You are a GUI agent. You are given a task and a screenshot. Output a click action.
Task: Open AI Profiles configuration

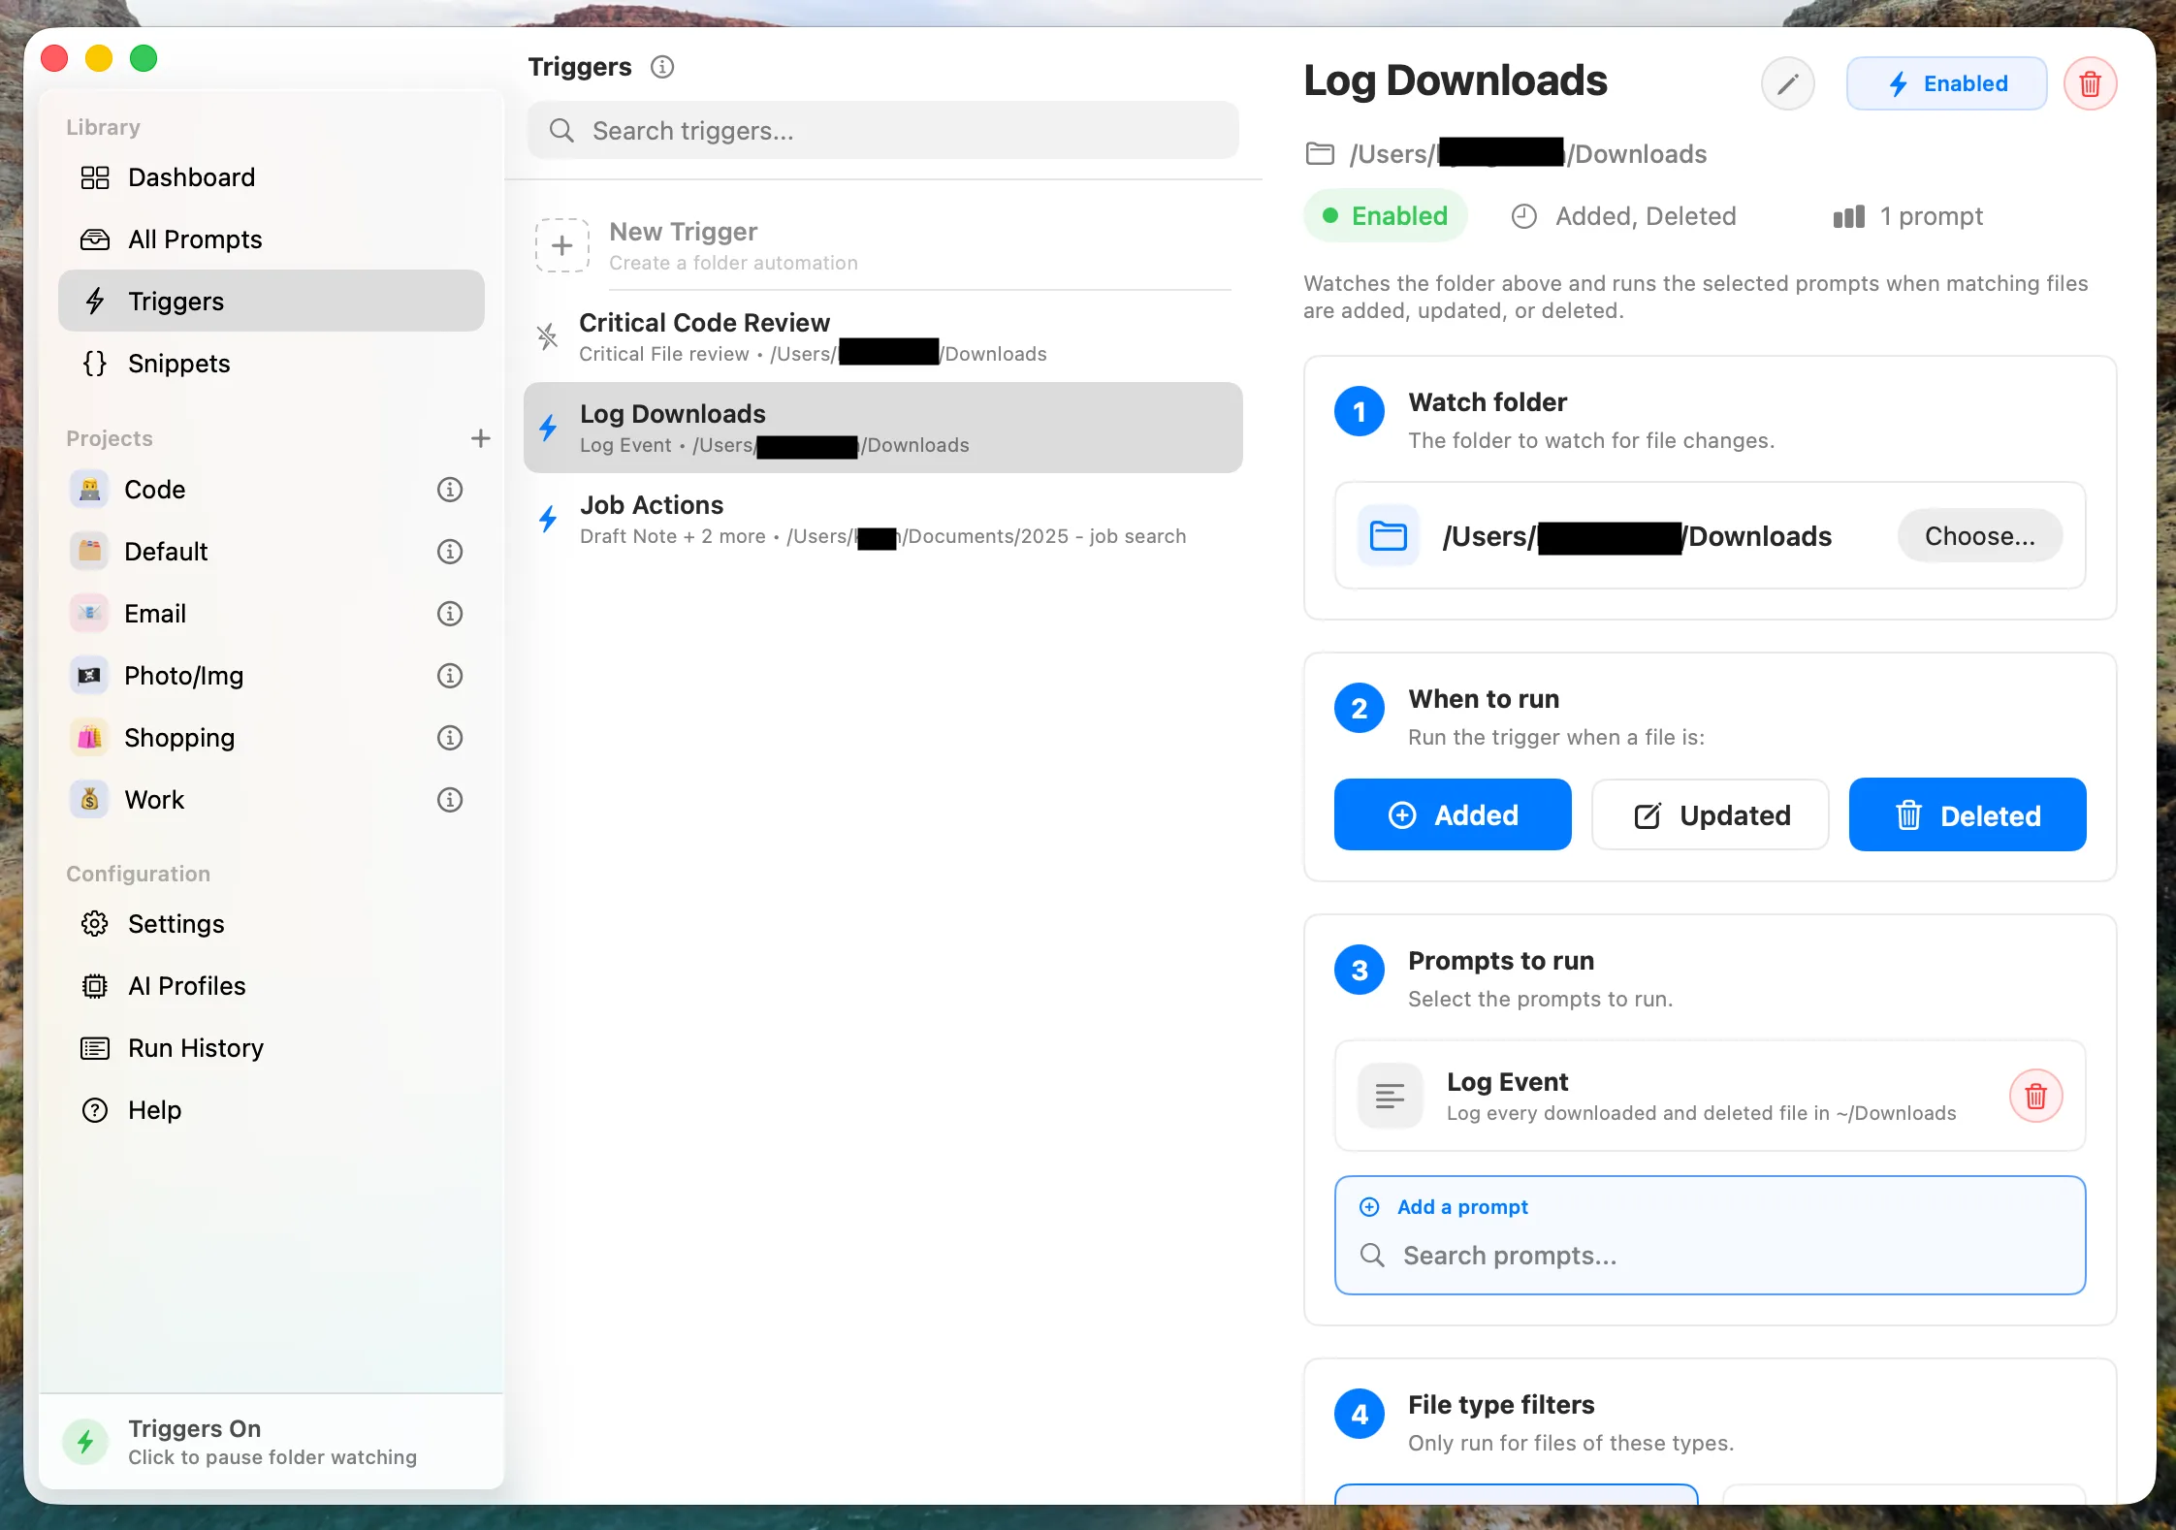click(x=271, y=986)
